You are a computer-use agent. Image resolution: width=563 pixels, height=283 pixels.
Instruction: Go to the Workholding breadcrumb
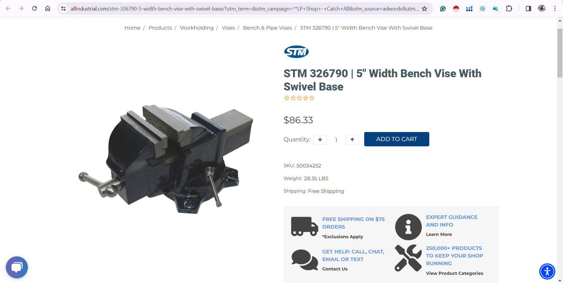click(x=197, y=28)
